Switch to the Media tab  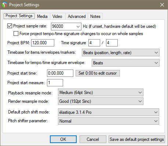coord(42,16)
